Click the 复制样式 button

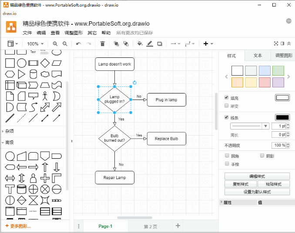(241, 184)
